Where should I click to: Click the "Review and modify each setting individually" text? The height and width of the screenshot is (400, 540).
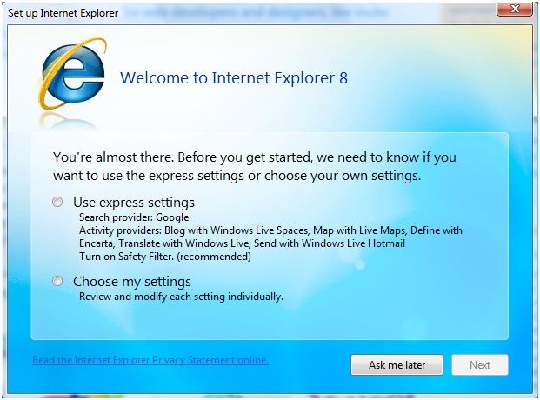(x=181, y=297)
